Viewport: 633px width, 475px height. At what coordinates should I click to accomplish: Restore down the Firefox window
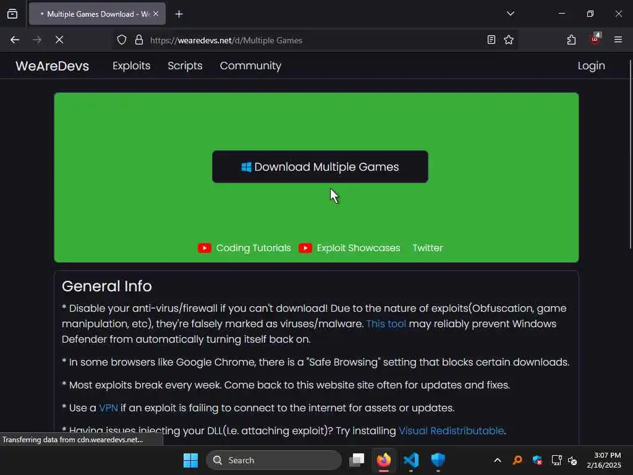pos(590,14)
